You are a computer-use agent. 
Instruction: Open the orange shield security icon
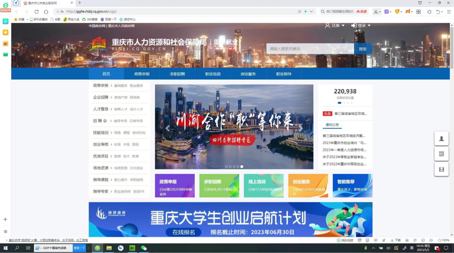tap(397, 12)
